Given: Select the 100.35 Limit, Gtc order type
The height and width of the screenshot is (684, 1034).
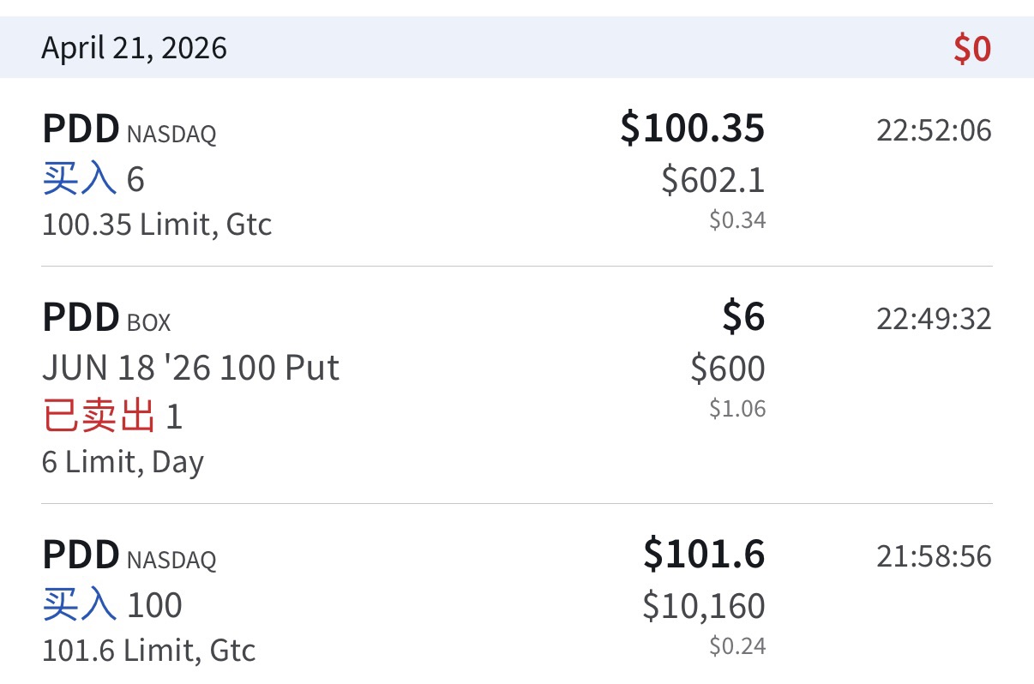Looking at the screenshot, I should pyautogui.click(x=157, y=225).
